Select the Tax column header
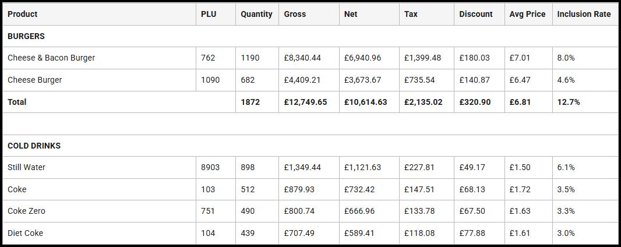This screenshot has height=247, width=621. point(411,14)
